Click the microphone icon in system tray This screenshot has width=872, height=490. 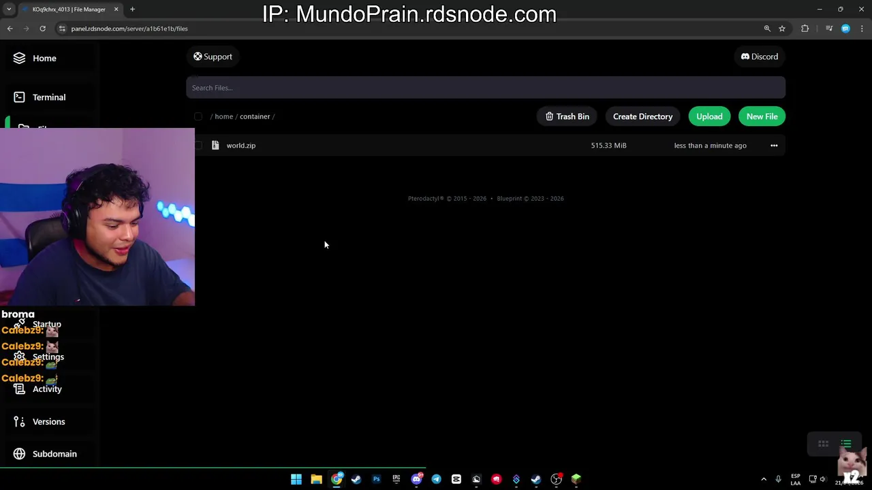tap(778, 479)
